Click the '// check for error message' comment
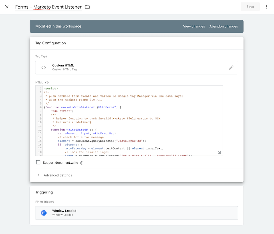Screen dimensions: 274x234 coord(80,137)
